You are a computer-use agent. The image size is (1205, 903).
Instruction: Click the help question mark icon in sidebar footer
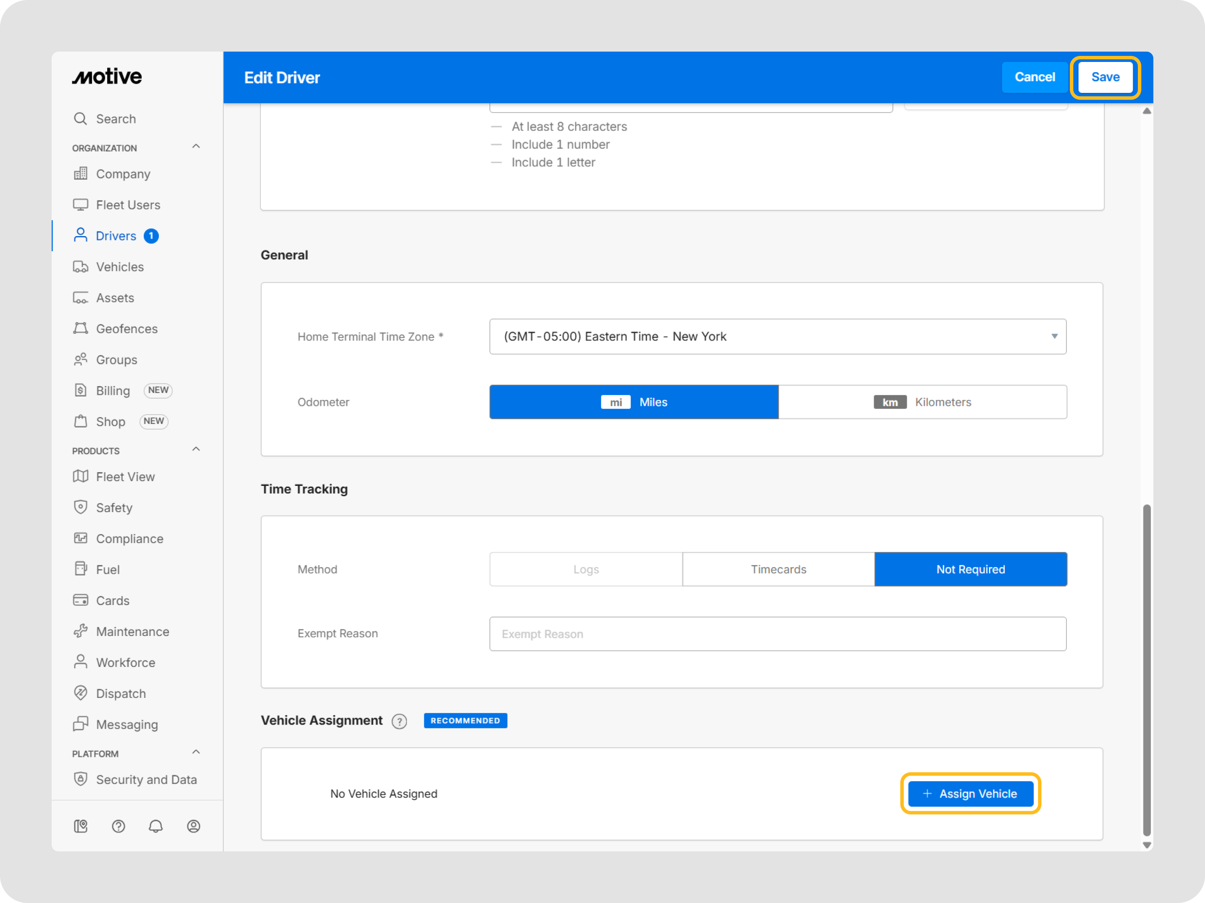pyautogui.click(x=118, y=826)
